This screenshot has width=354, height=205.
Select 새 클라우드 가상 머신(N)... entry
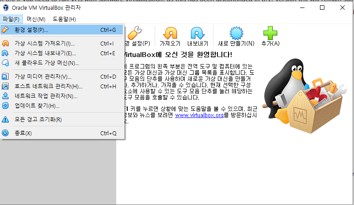click(61, 63)
